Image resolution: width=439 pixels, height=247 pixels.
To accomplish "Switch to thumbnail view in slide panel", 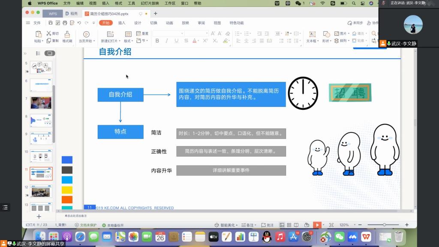I will (x=50, y=53).
